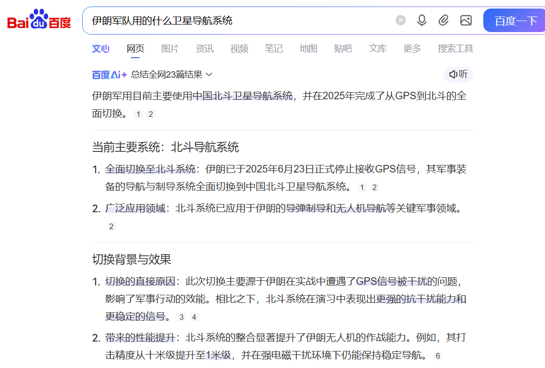Open the 地图 tab
545x368 pixels.
[x=308, y=48]
